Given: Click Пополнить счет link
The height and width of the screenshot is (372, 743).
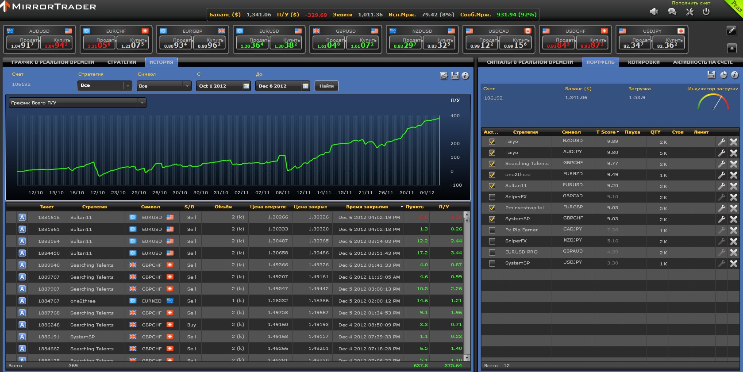Looking at the screenshot, I should pyautogui.click(x=691, y=3).
